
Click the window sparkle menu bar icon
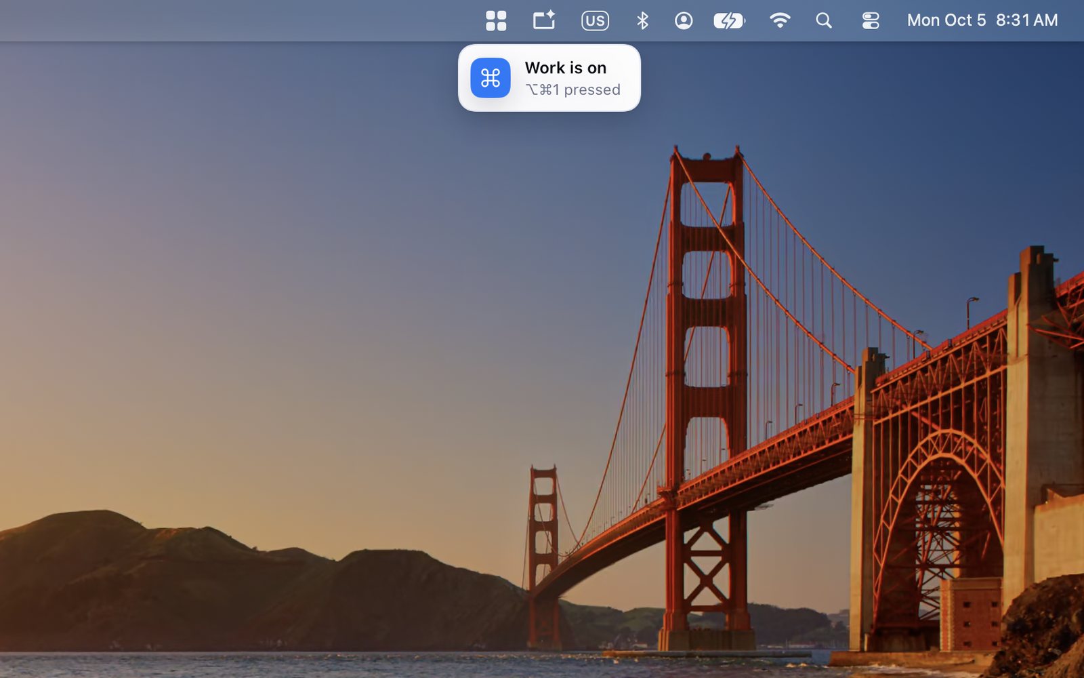point(544,20)
